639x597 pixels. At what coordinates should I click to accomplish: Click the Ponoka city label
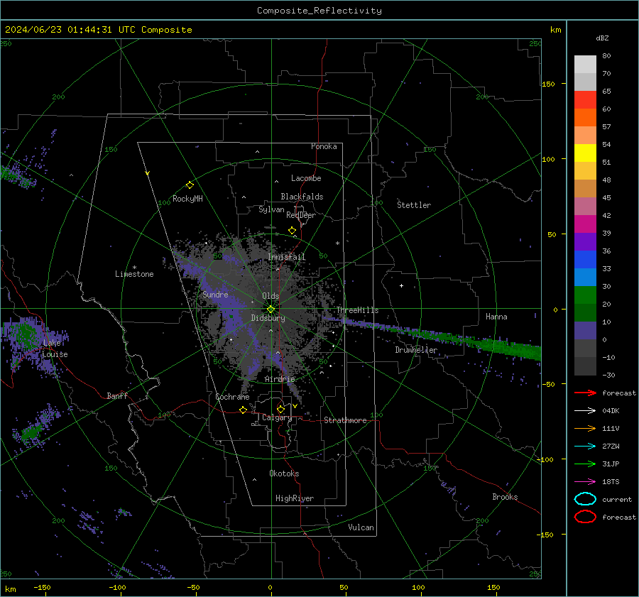point(324,146)
